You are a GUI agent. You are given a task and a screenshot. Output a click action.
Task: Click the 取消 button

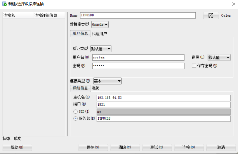click(221, 147)
